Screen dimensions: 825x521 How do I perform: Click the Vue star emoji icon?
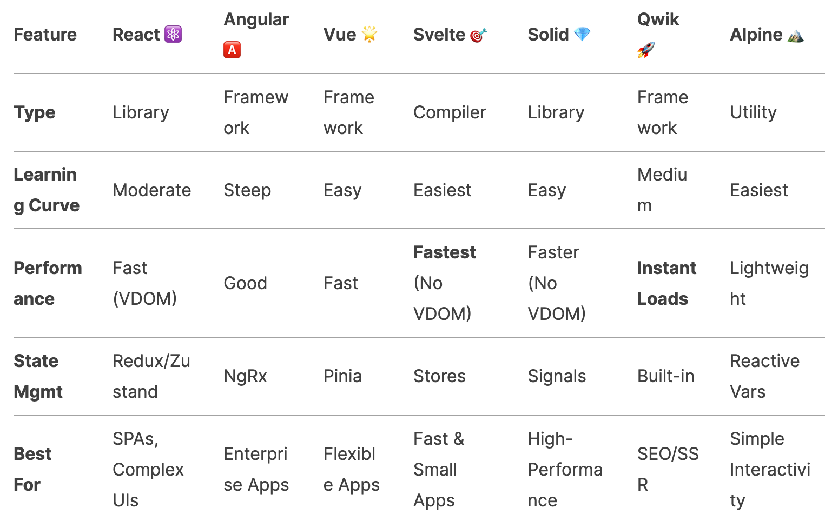tap(369, 34)
